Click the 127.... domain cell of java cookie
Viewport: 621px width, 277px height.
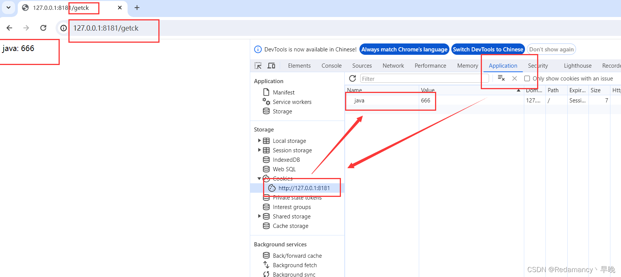click(535, 101)
